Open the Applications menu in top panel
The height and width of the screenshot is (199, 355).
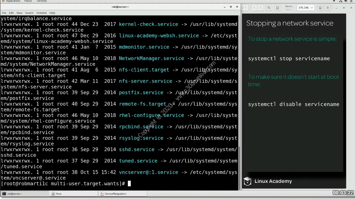pyautogui.click(x=12, y=1)
